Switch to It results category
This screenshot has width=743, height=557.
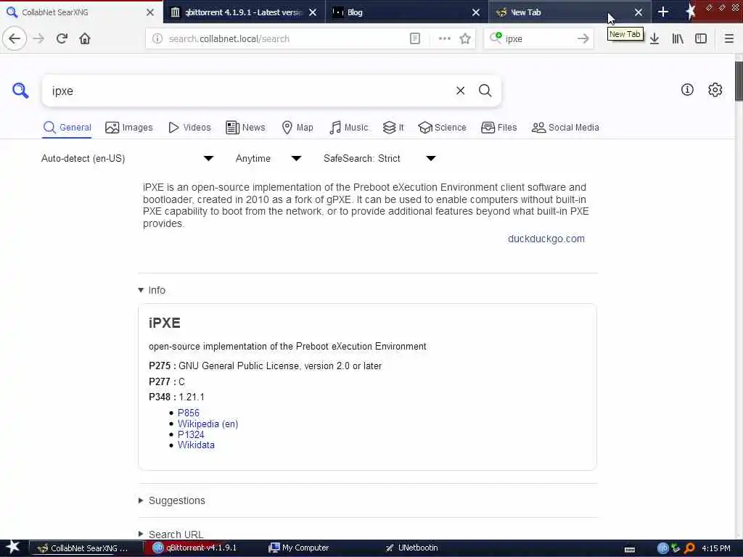tap(393, 128)
